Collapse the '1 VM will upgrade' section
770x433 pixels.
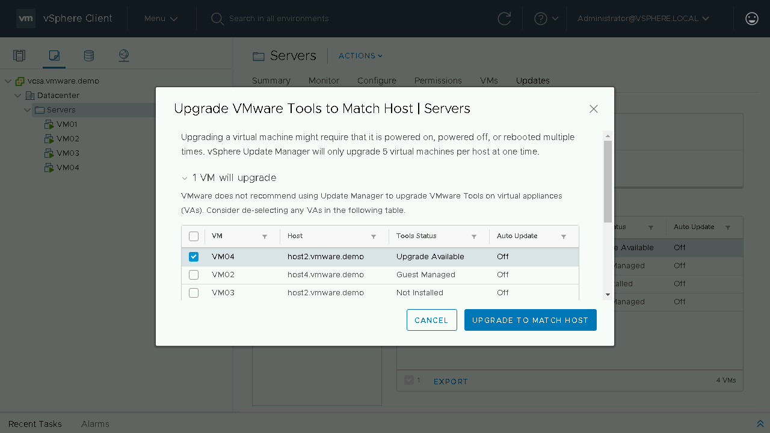185,178
